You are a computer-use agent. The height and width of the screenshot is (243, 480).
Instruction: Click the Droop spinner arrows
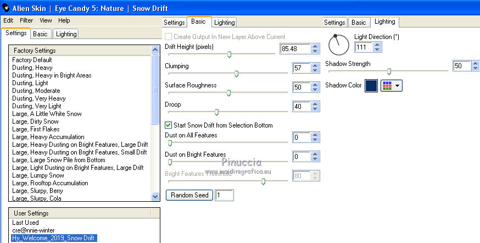coord(315,107)
